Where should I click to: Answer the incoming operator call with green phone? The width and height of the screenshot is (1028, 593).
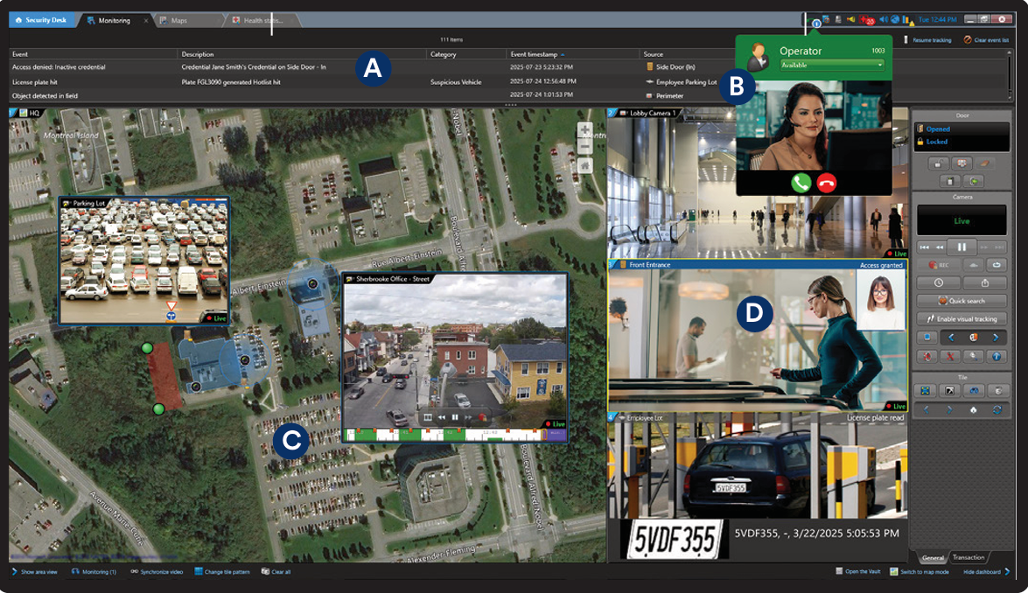tap(801, 183)
